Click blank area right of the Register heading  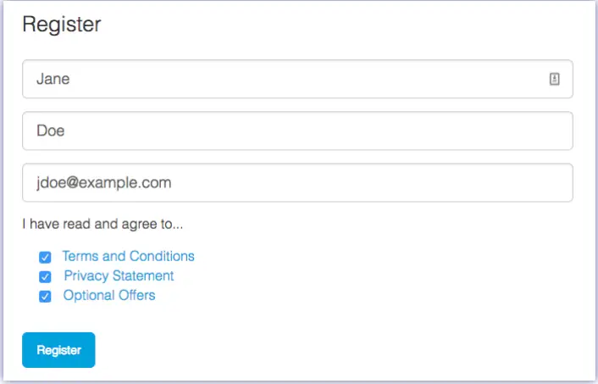click(339, 25)
